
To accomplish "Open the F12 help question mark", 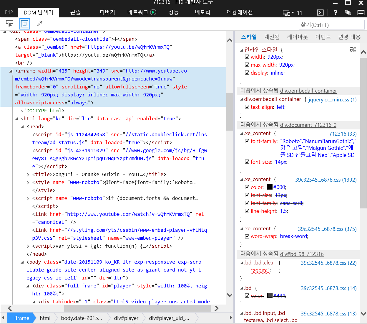I will tap(335, 12).
